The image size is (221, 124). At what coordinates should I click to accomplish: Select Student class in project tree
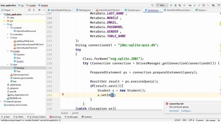(20, 61)
